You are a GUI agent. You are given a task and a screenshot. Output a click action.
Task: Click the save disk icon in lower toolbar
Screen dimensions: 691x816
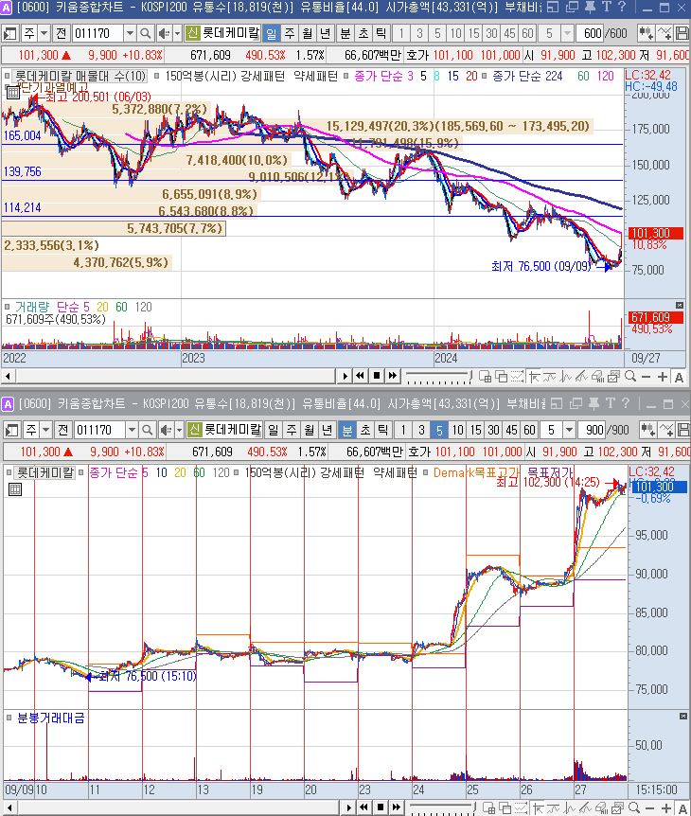(683, 430)
